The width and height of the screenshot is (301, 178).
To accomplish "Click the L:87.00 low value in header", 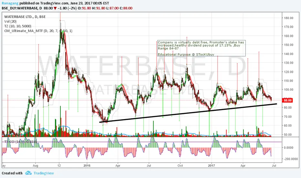I will point(112,8).
